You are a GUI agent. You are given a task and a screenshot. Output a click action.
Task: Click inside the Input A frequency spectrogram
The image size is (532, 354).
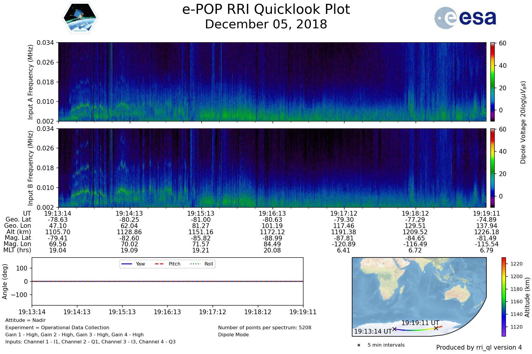click(272, 82)
